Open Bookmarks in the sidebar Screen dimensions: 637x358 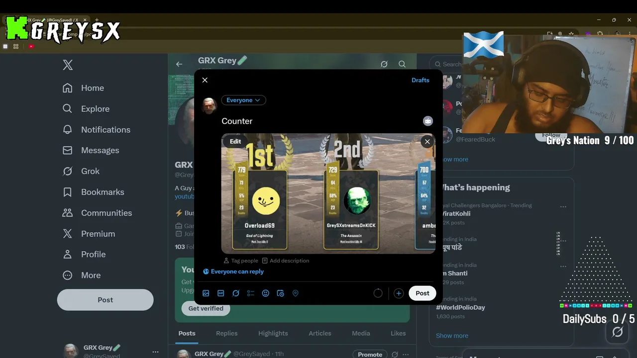tap(93, 192)
